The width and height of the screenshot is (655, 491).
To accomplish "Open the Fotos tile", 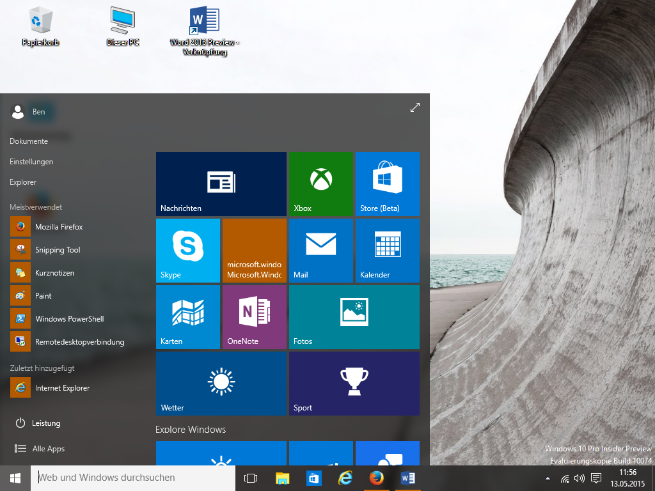I will pyautogui.click(x=354, y=317).
